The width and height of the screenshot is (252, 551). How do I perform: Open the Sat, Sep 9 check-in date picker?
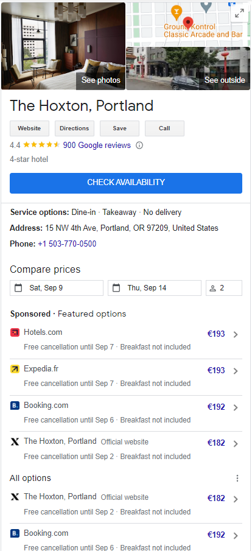(x=57, y=288)
